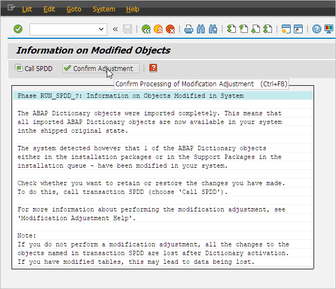Screen dimensions: 336x289
Task: Click the Print icon
Action: 188,29
